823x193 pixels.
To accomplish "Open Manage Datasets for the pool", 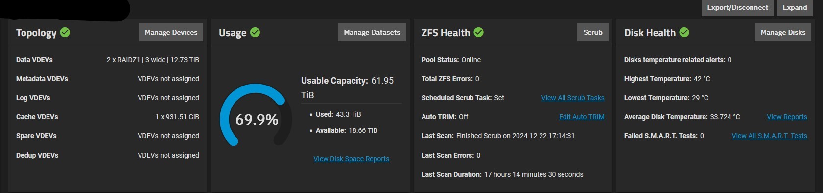I will pos(372,32).
